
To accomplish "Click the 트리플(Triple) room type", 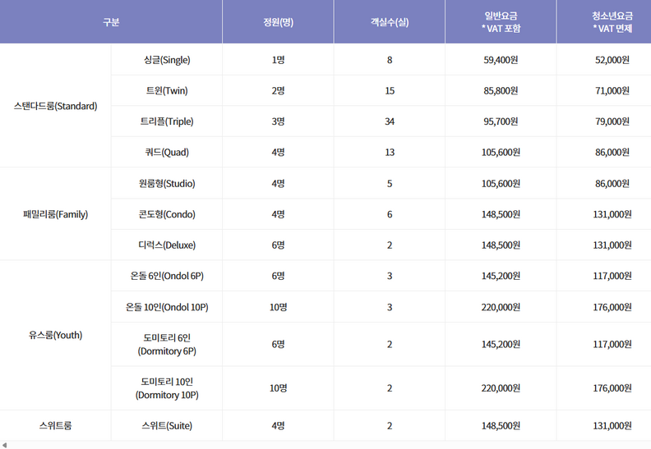I will point(167,121).
